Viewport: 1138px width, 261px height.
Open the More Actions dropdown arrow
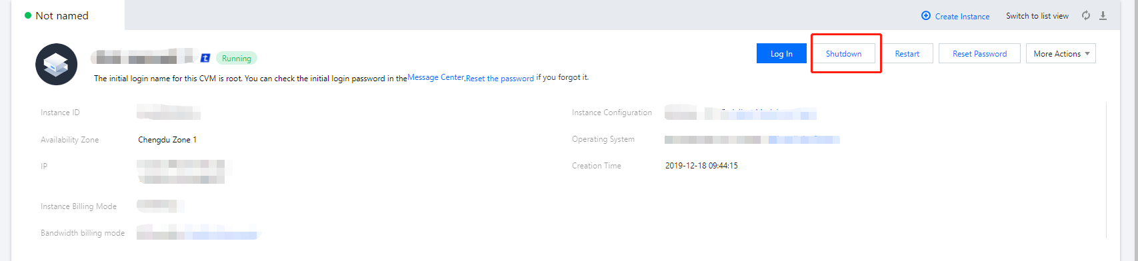tap(1087, 54)
